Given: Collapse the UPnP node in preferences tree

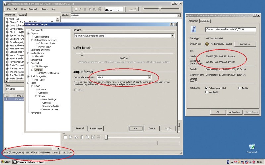Looking at the screenshot, I should (32, 86).
